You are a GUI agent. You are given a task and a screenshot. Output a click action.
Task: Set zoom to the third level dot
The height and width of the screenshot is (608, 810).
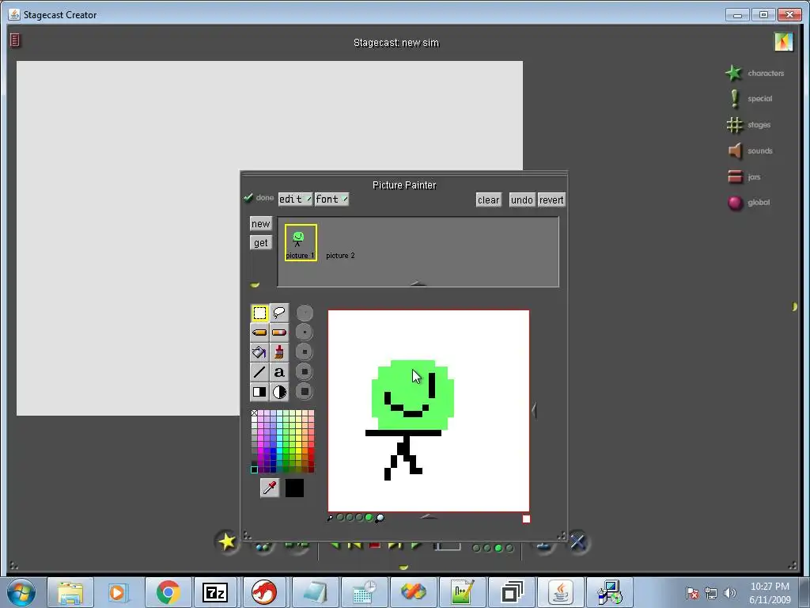359,517
